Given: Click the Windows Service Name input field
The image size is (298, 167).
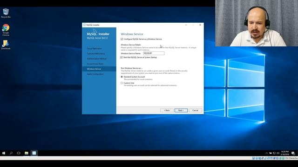Looking at the screenshot, I should pos(154,53).
